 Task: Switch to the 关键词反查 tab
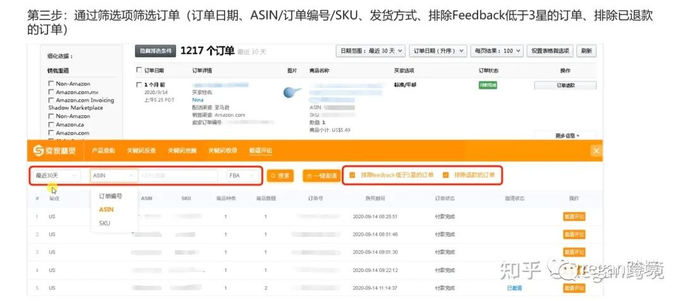141,151
